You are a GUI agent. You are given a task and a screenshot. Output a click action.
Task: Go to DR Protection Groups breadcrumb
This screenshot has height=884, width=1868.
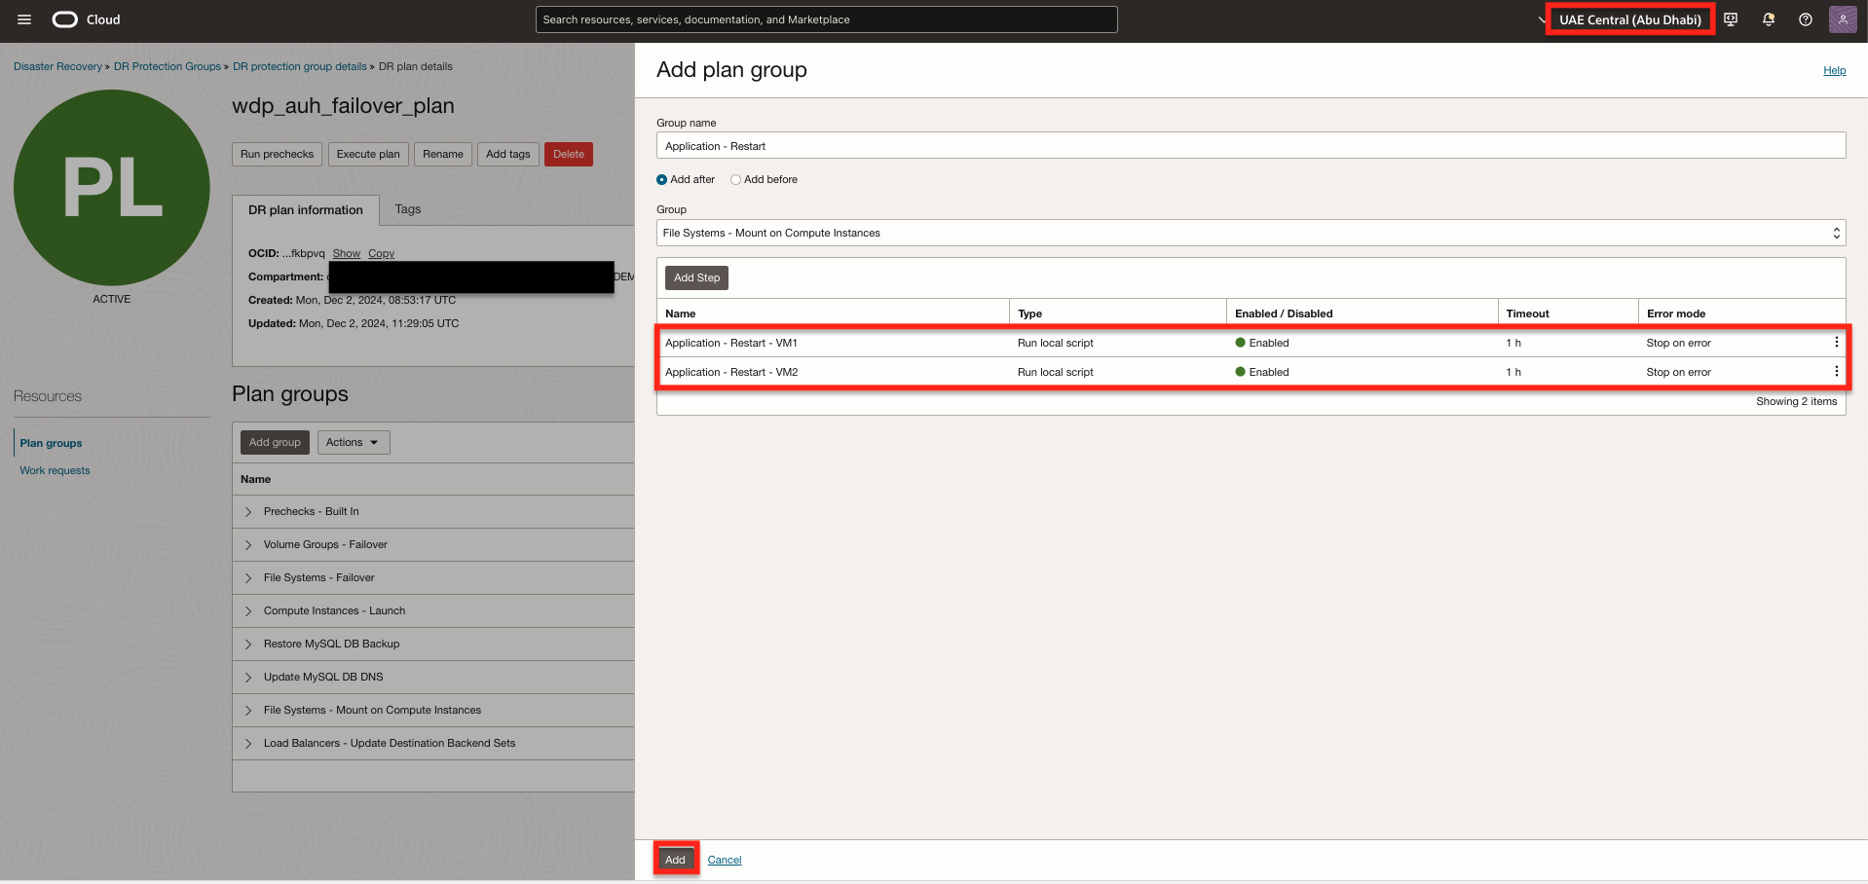click(x=168, y=66)
